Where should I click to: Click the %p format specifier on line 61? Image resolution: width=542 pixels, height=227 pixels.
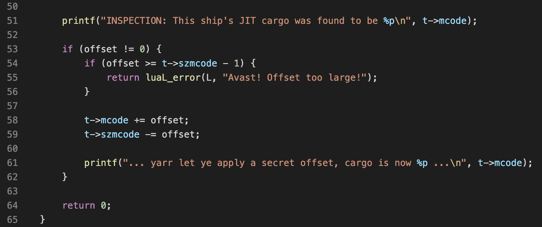point(422,163)
